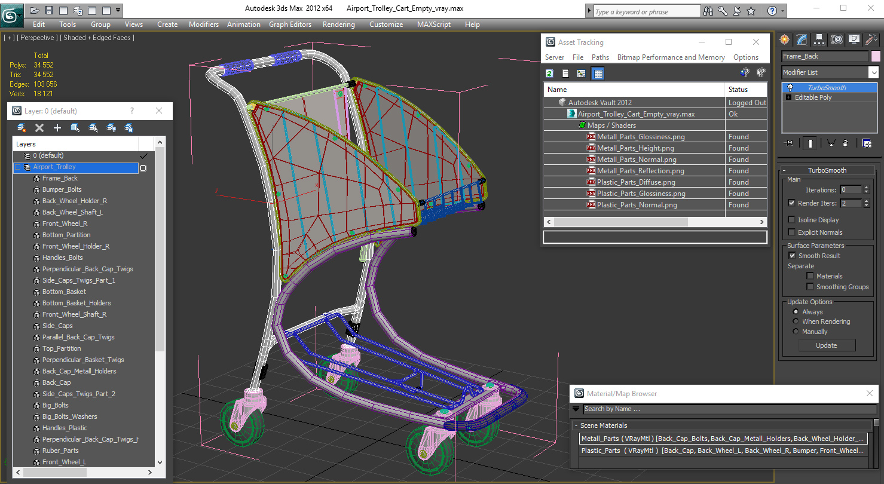
Task: Toggle Show End Result icon
Action: tap(810, 143)
